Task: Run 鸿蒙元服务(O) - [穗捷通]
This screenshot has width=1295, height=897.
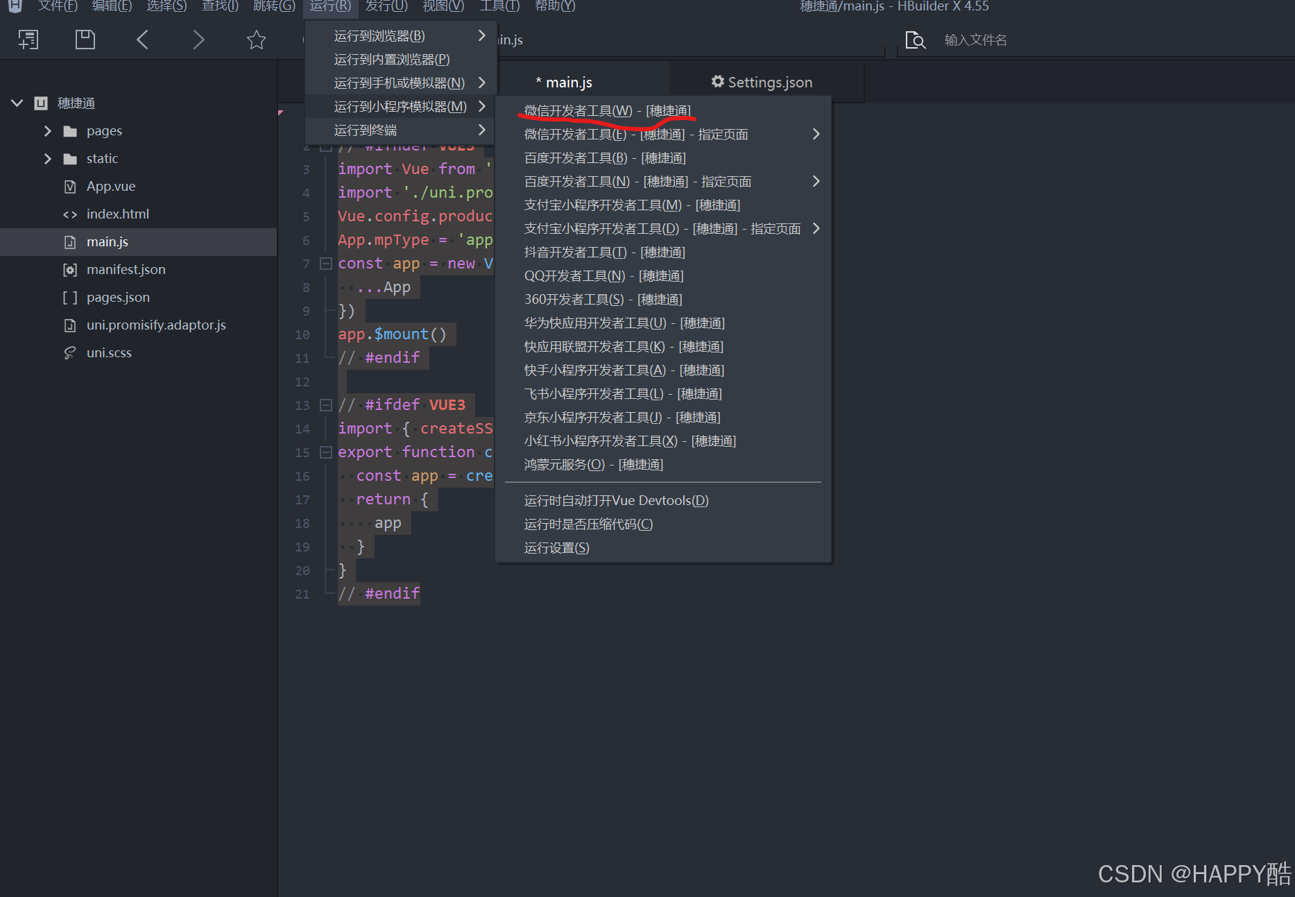Action: coord(594,465)
